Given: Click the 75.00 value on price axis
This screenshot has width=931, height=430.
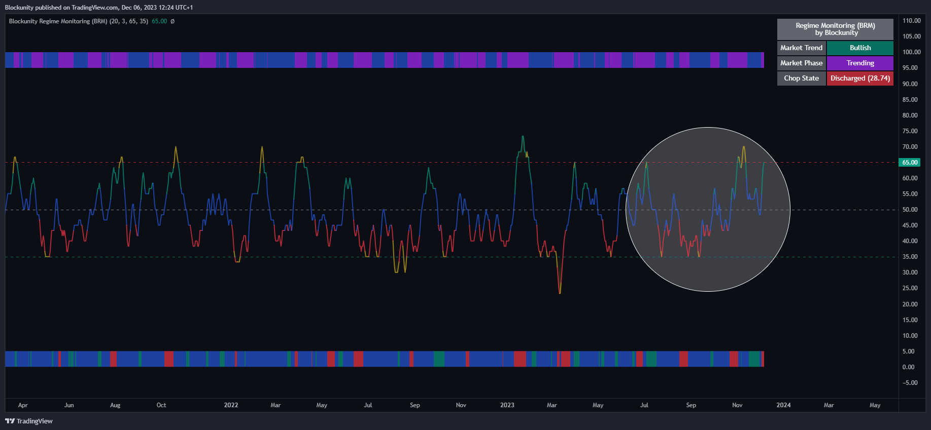Looking at the screenshot, I should coord(910,131).
